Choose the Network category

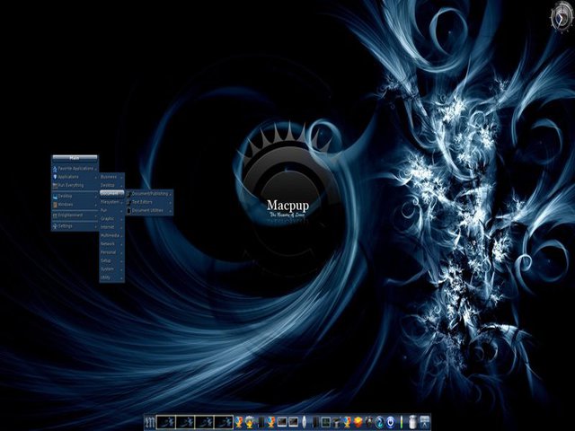tap(111, 244)
